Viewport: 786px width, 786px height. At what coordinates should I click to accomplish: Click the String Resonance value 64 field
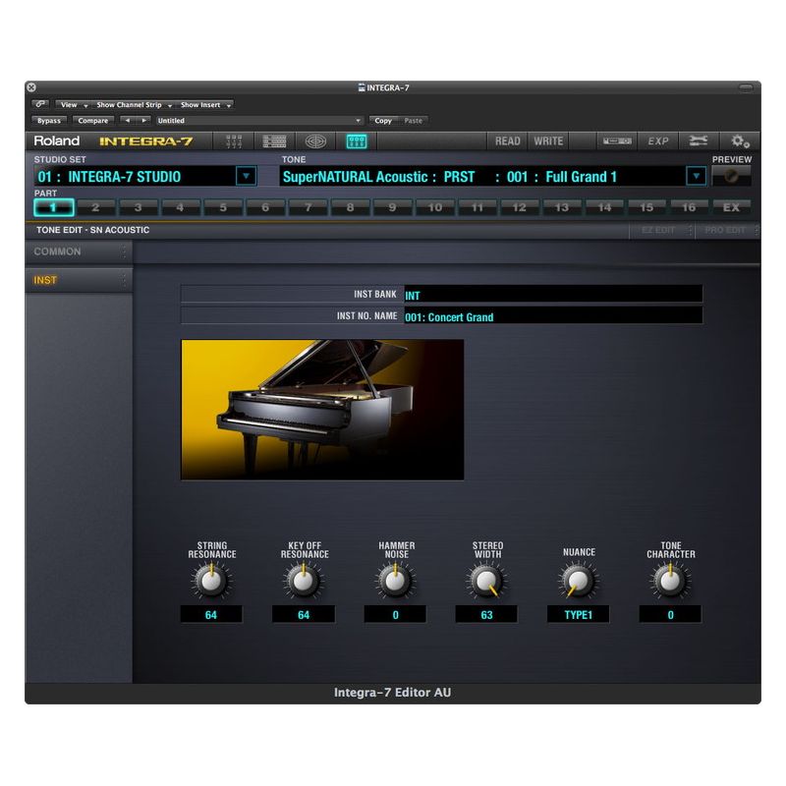click(211, 615)
